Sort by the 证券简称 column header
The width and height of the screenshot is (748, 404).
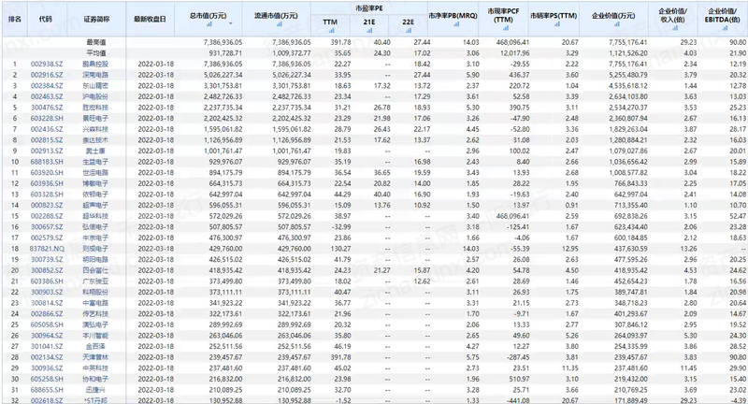coord(96,19)
